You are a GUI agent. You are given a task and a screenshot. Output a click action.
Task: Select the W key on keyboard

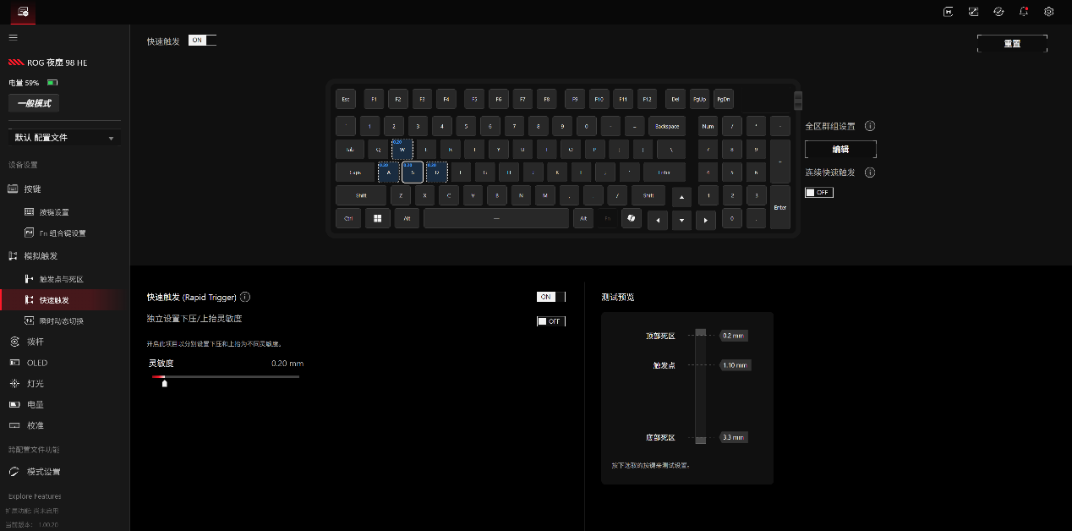point(402,150)
